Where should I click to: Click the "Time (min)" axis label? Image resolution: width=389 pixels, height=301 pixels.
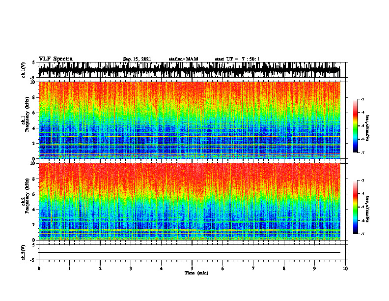tap(196, 273)
